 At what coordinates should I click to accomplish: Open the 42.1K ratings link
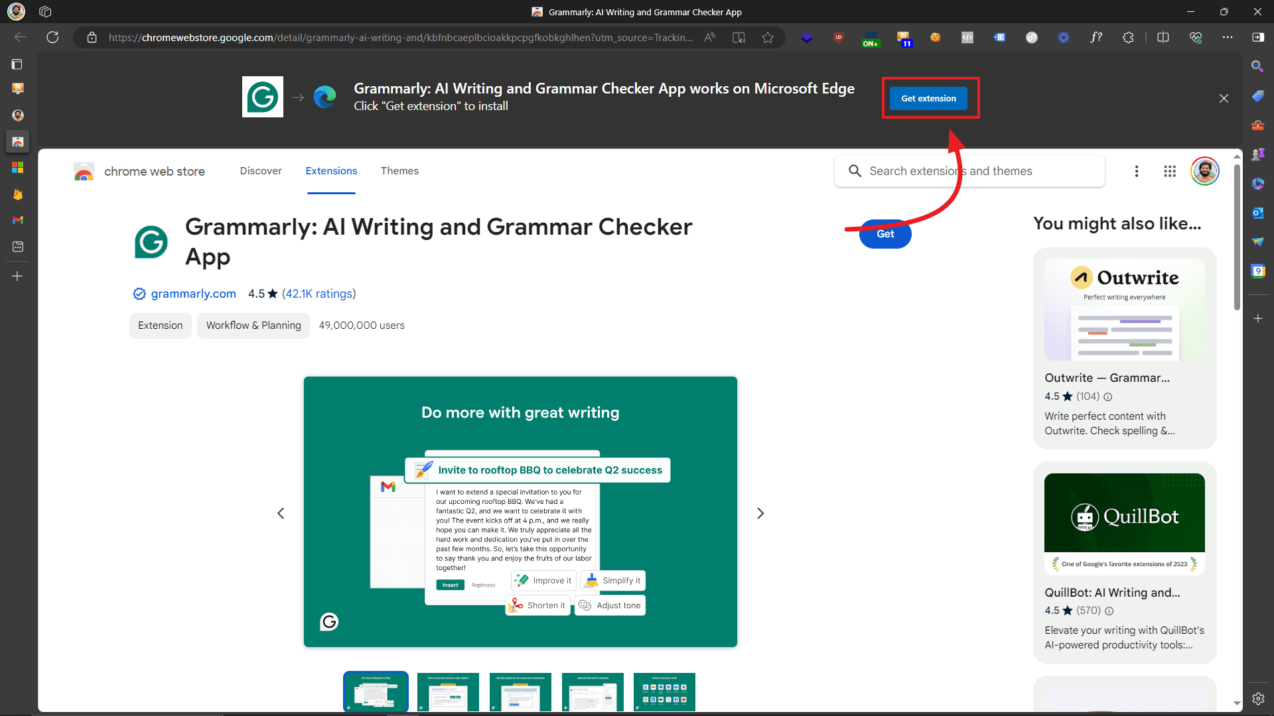click(319, 294)
